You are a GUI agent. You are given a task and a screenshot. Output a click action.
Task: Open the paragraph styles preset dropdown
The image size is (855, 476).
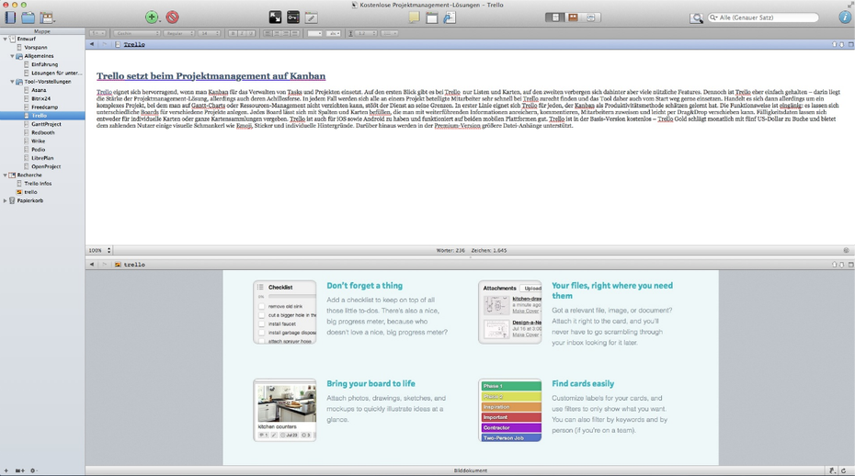[97, 33]
